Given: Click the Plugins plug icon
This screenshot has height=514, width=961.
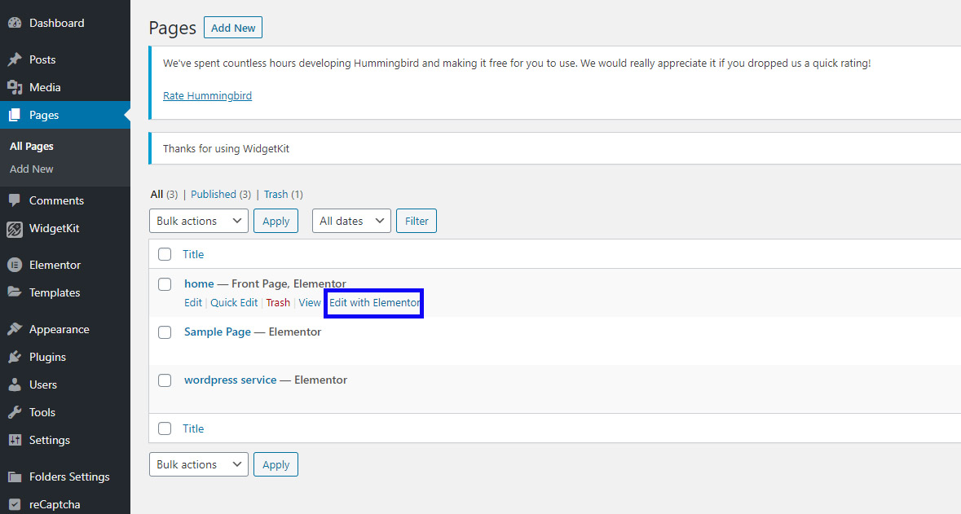Looking at the screenshot, I should [x=15, y=357].
